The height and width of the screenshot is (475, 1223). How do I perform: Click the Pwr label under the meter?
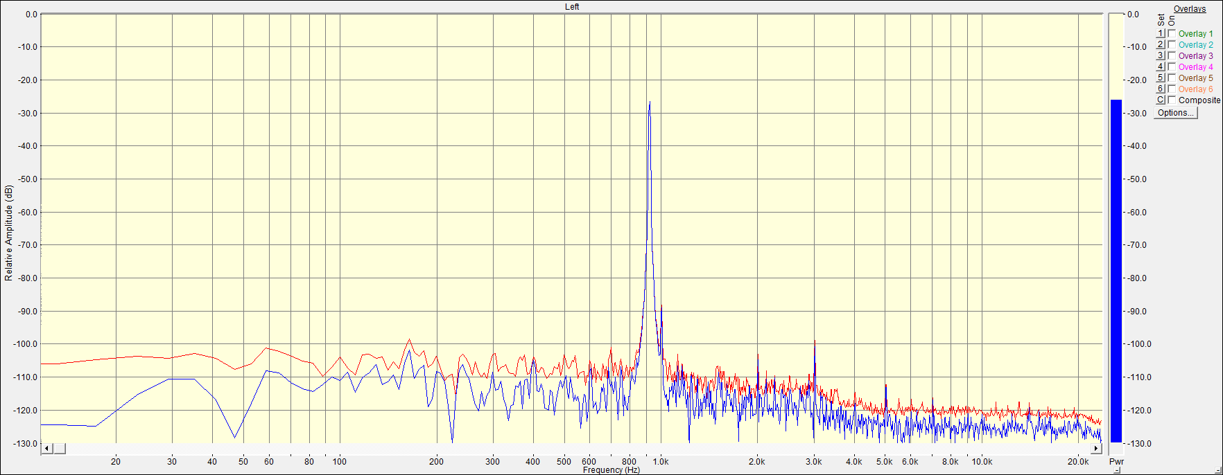[1116, 462]
